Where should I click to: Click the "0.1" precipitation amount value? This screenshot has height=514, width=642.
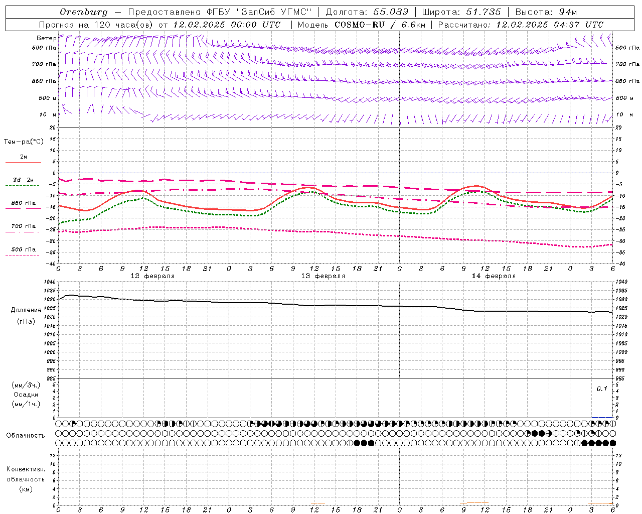point(602,389)
